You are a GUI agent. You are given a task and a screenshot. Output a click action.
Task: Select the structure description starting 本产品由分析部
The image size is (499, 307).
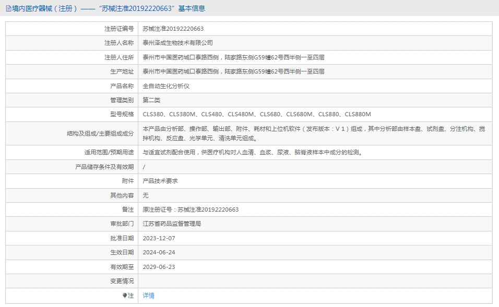click(314, 133)
